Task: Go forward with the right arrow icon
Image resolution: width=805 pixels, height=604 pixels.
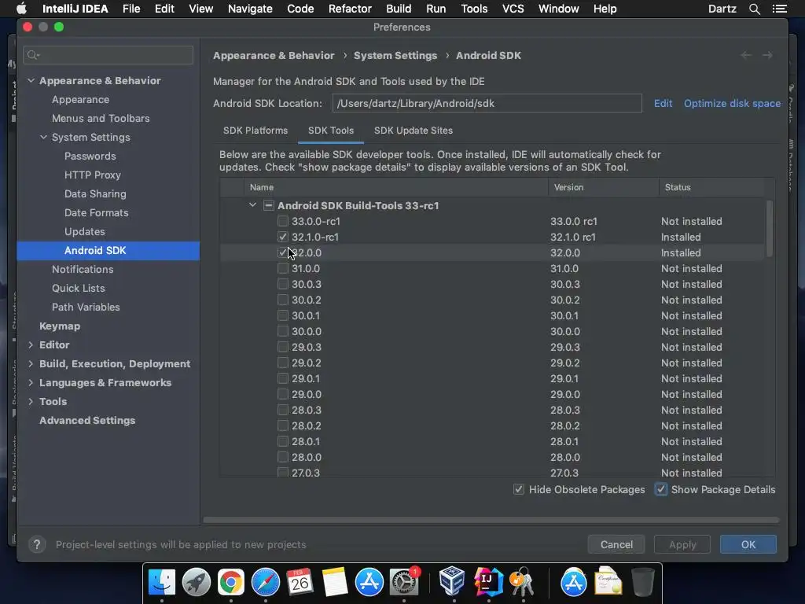Action: (x=767, y=55)
